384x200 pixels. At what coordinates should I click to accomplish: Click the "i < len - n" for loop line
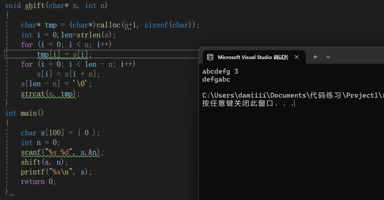click(x=78, y=64)
